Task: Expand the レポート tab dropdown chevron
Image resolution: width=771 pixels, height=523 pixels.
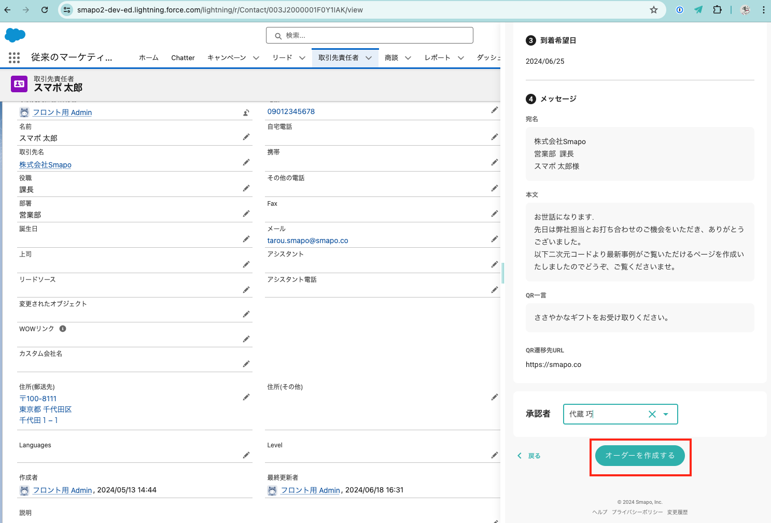Action: [461, 58]
